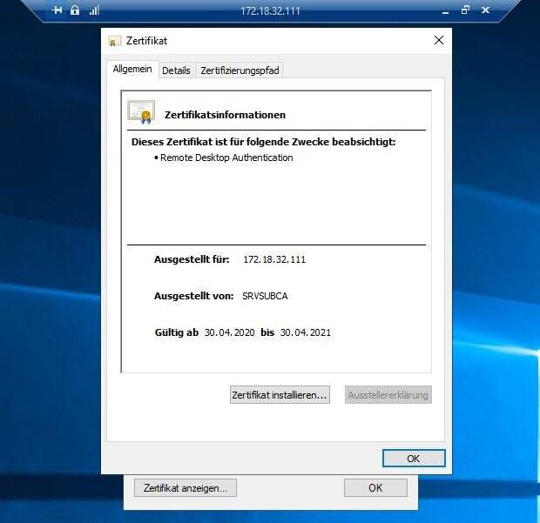Image resolution: width=540 pixels, height=523 pixels.
Task: Restore down the remote desktop window
Action: pos(465,10)
